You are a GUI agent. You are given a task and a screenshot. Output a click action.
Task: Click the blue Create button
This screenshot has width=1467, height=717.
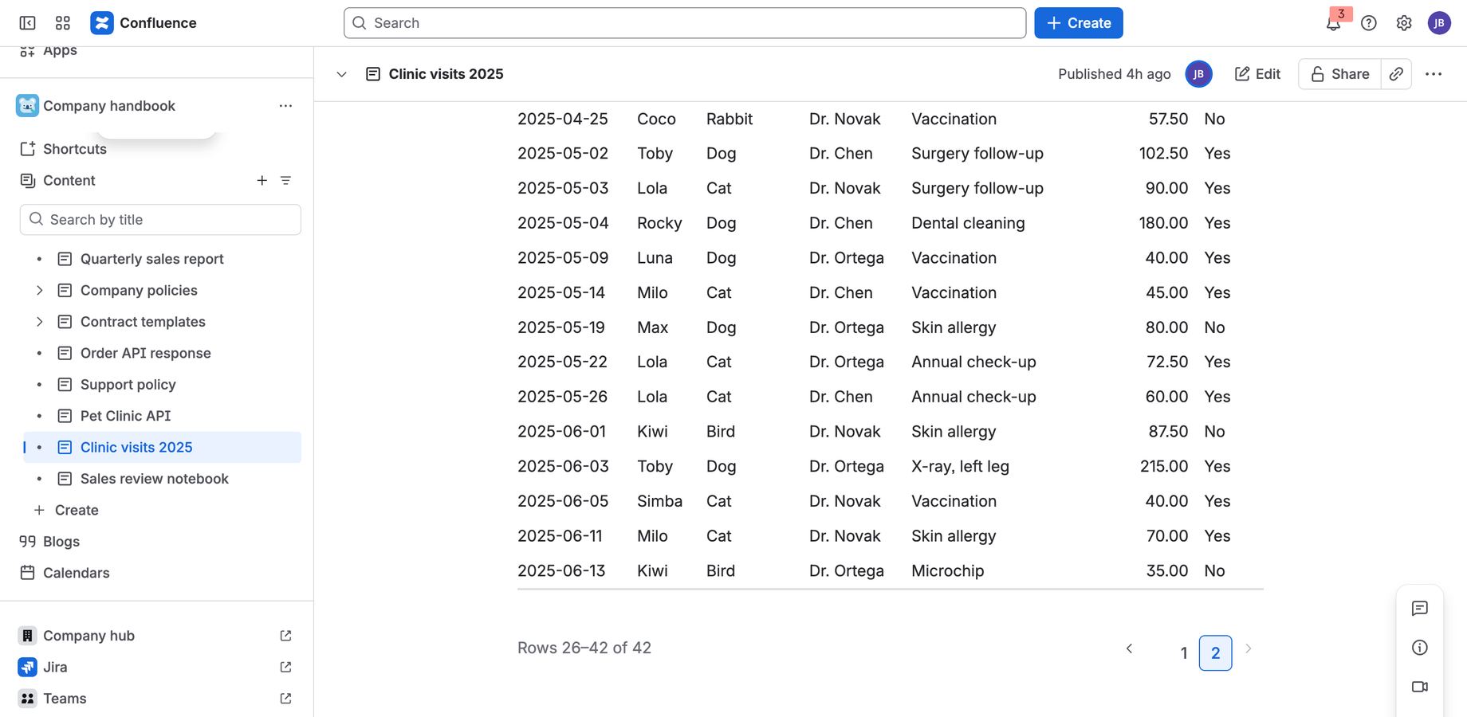point(1078,23)
